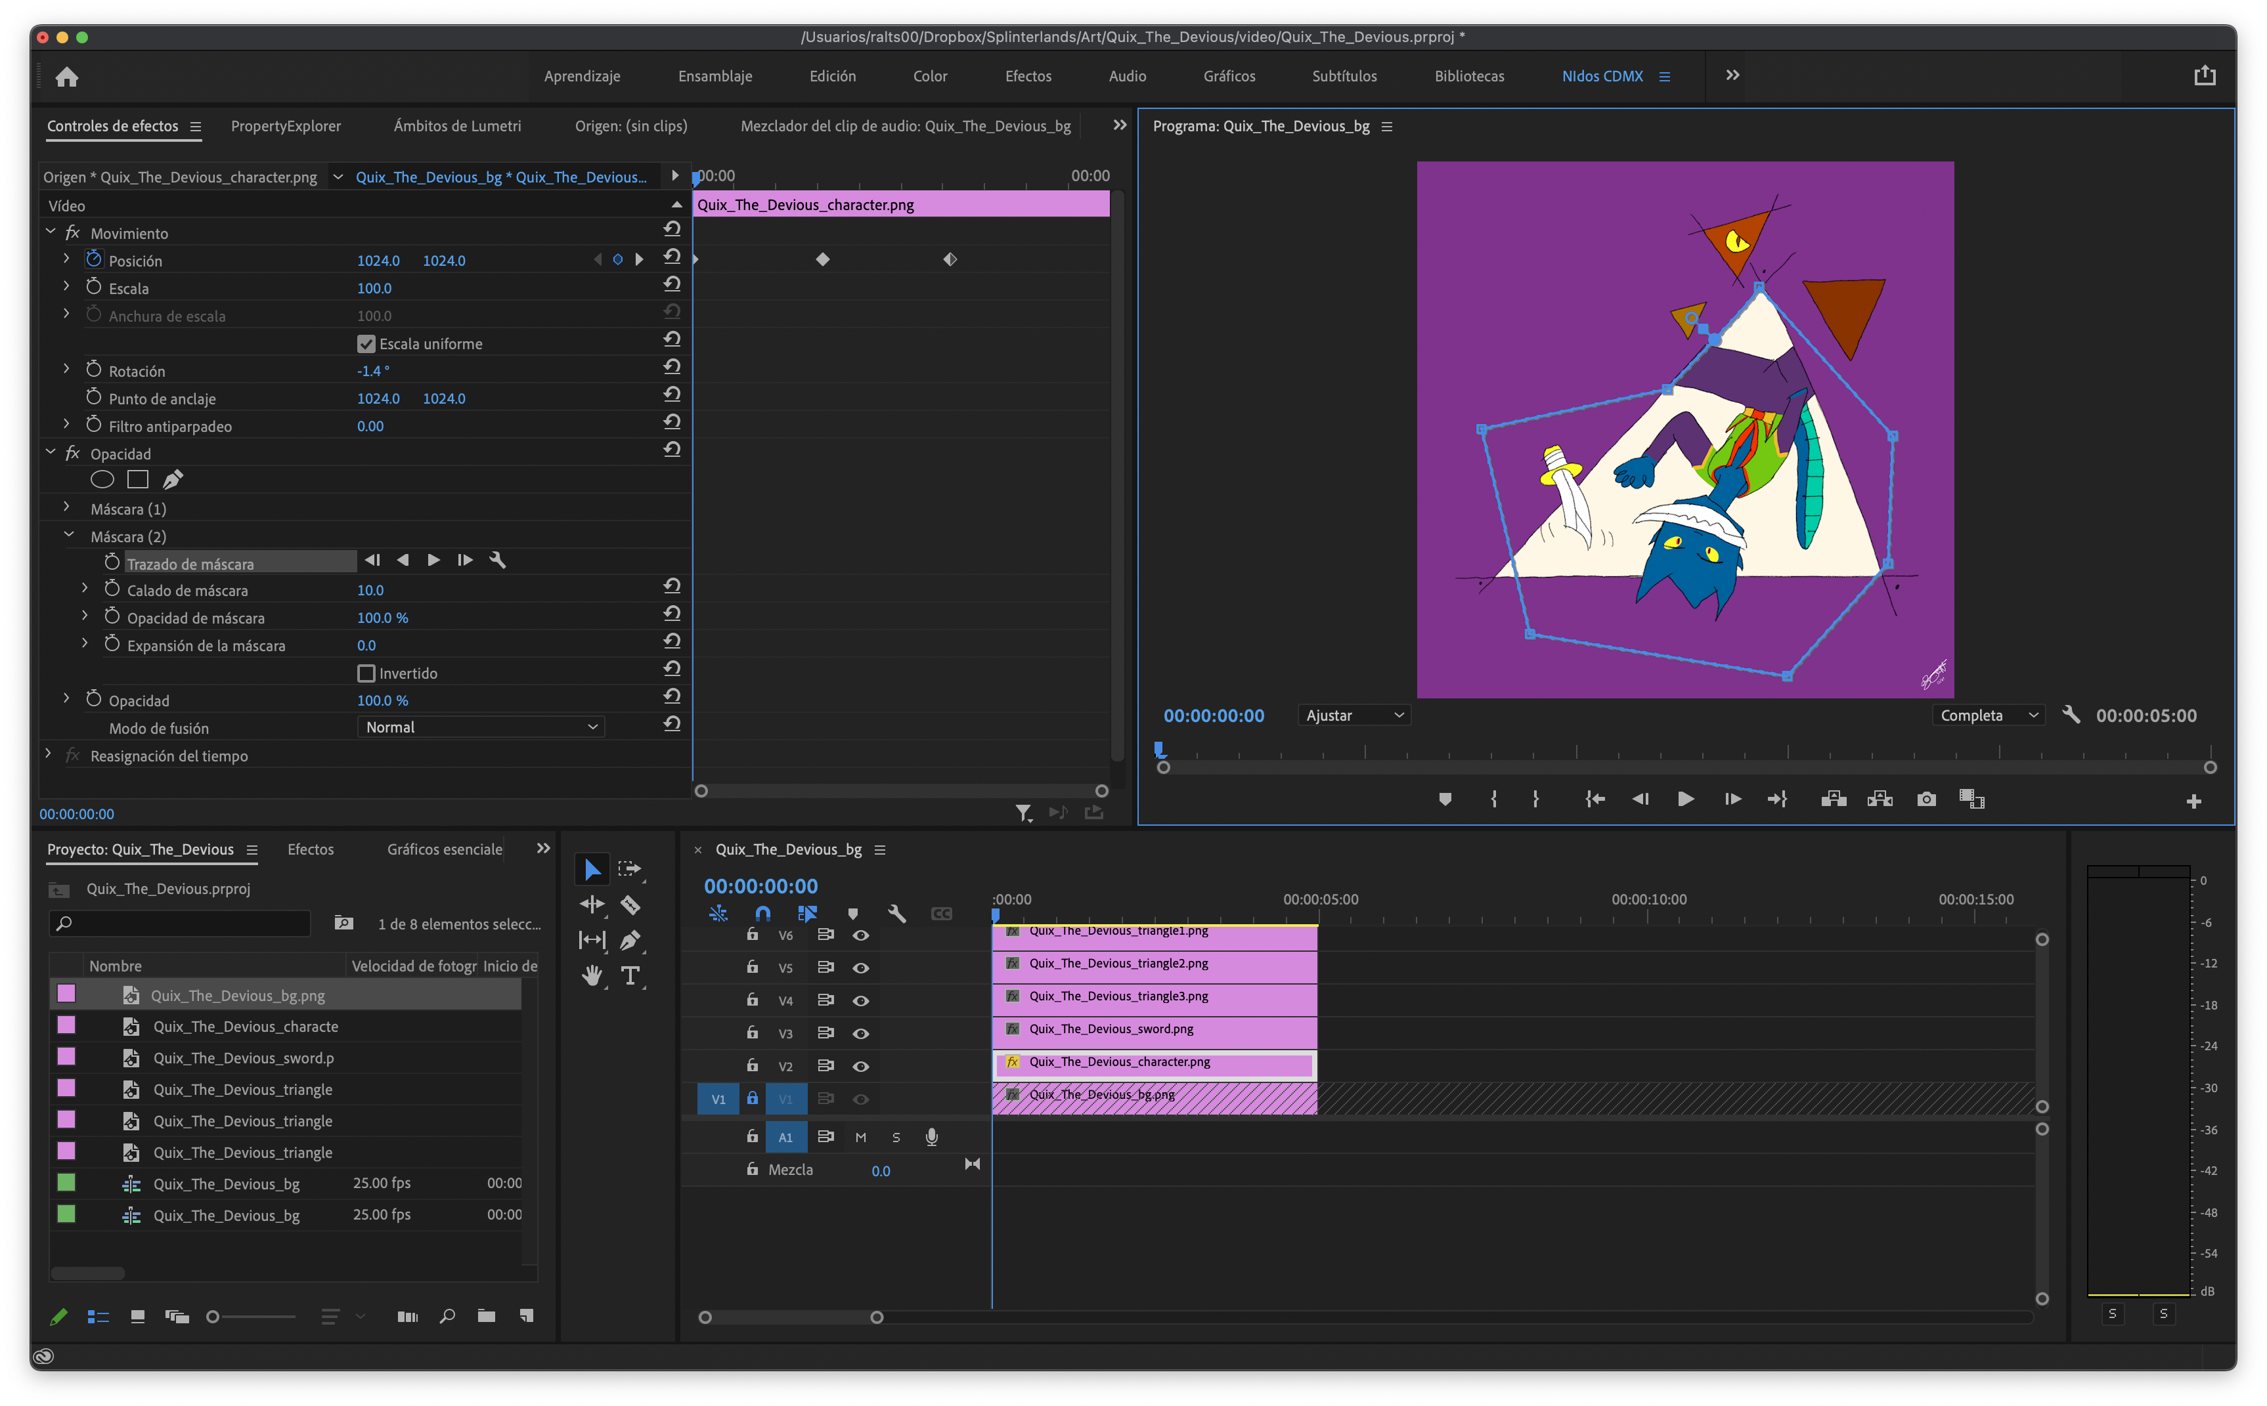Switch to the Edición workspace
This screenshot has height=1406, width=2267.
[x=833, y=76]
